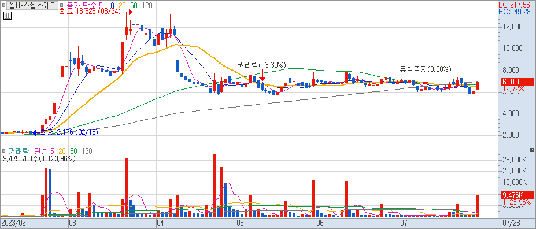The image size is (536, 229).
Task: Select the volume 20-day moving average label
Action: (x=62, y=151)
